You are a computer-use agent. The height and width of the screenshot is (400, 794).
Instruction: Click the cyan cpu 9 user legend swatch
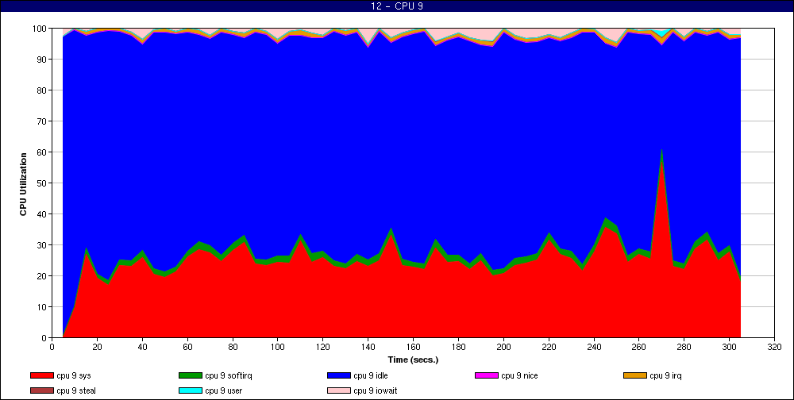(190, 391)
